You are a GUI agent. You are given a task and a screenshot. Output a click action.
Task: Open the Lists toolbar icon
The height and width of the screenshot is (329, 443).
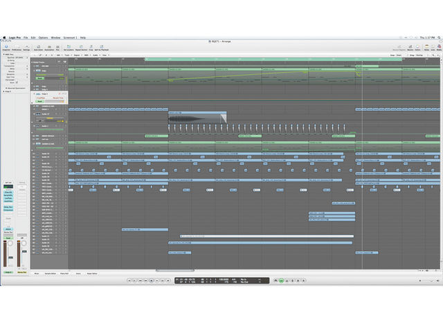(433, 48)
